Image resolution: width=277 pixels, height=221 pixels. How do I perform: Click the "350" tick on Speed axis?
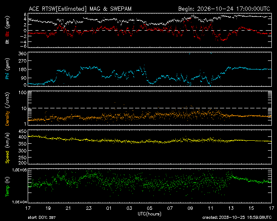click(23, 144)
